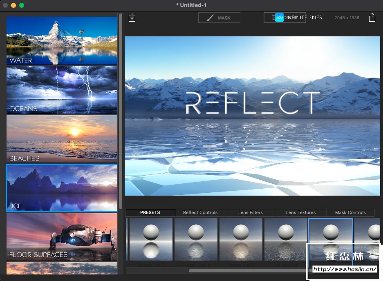The image size is (383, 281).
Task: Choose the BEACHES category thumbnail
Action: tap(62, 139)
